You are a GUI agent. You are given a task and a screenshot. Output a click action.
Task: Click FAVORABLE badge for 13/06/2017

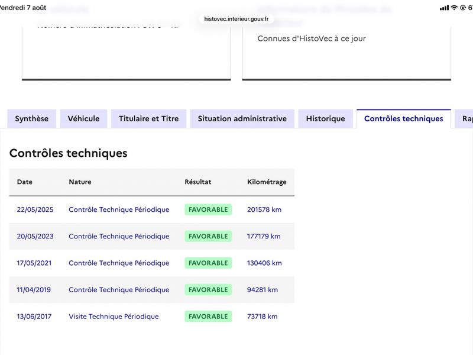208,317
